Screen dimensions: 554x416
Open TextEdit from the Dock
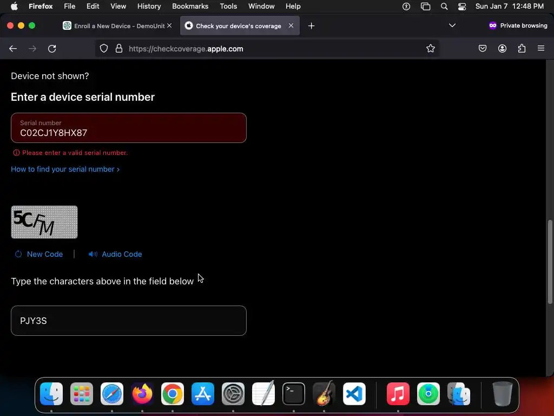pyautogui.click(x=263, y=393)
